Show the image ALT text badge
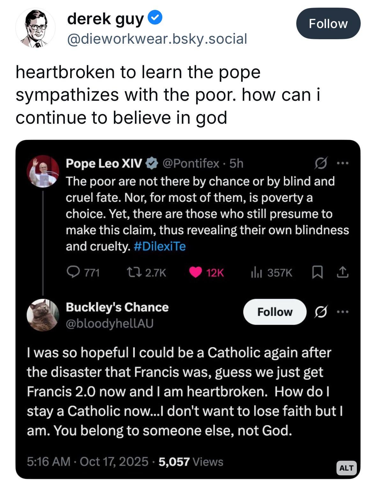The image size is (376, 491). click(346, 468)
